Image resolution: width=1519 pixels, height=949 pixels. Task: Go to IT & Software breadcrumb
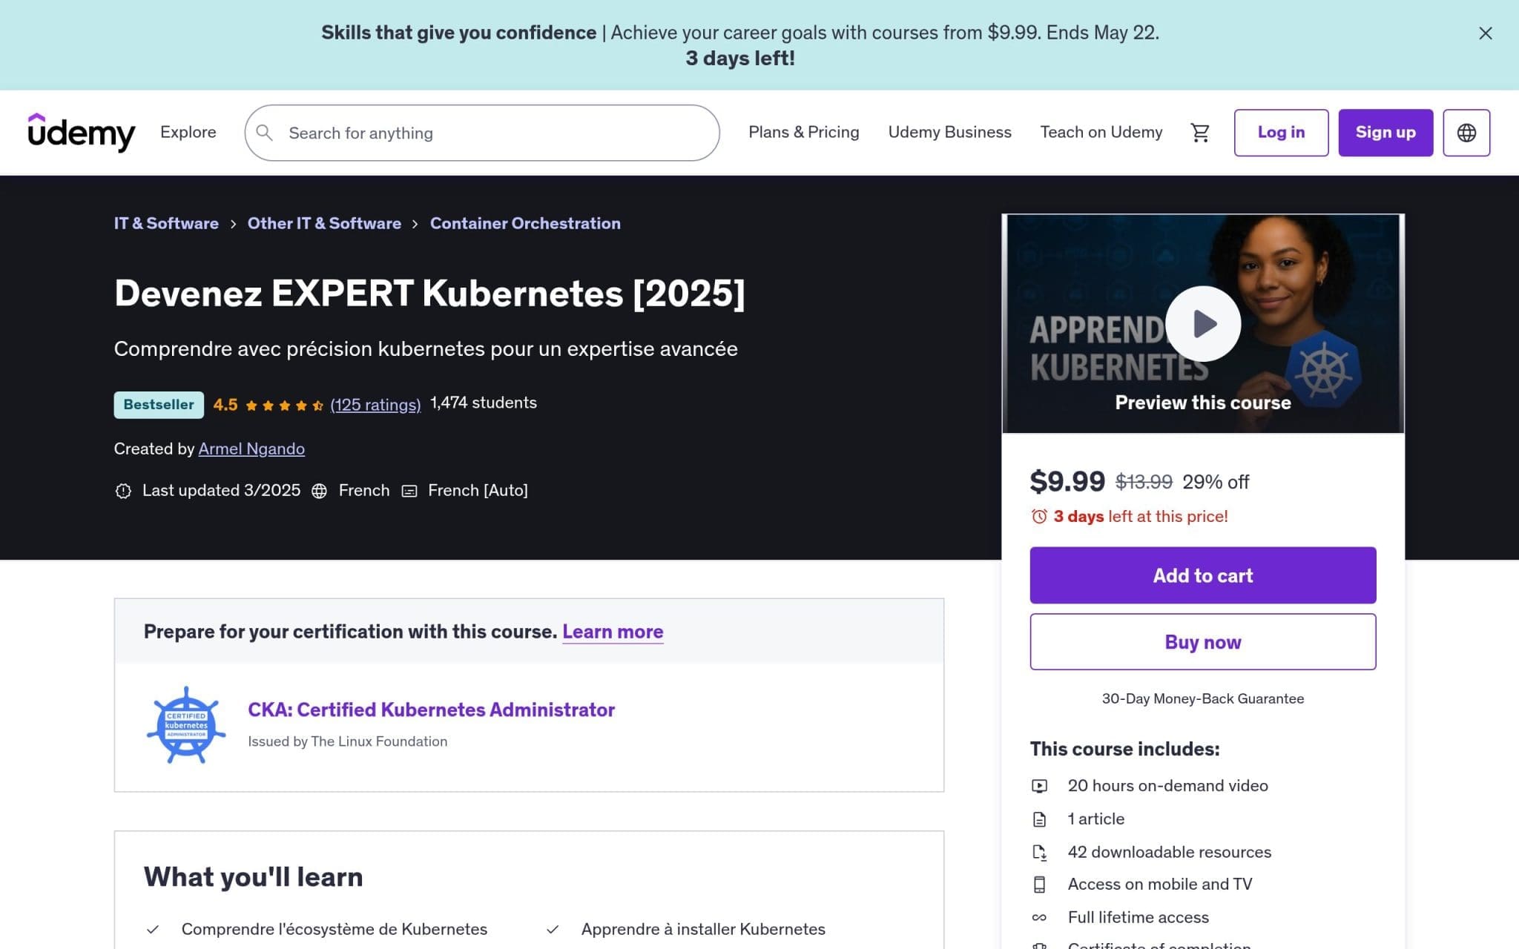[166, 223]
